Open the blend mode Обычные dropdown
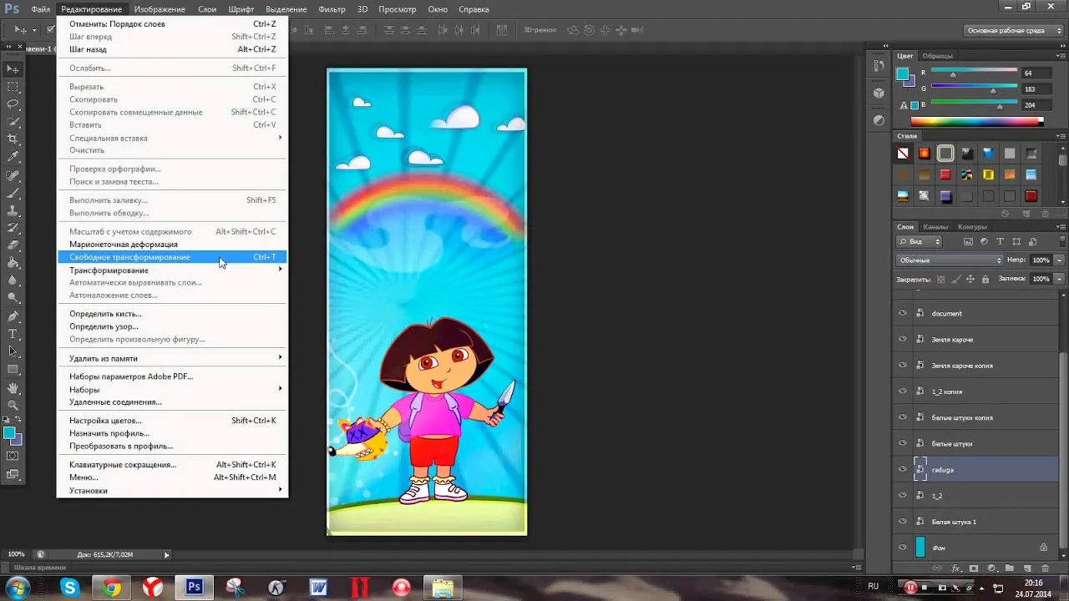Image resolution: width=1069 pixels, height=601 pixels. click(949, 260)
